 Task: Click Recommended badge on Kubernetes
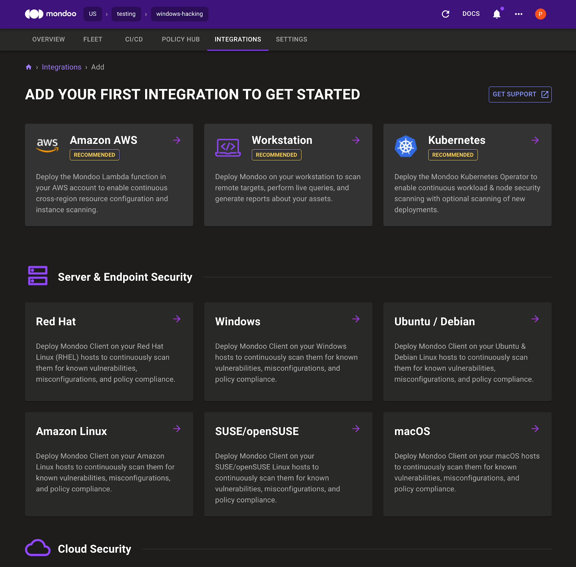453,155
